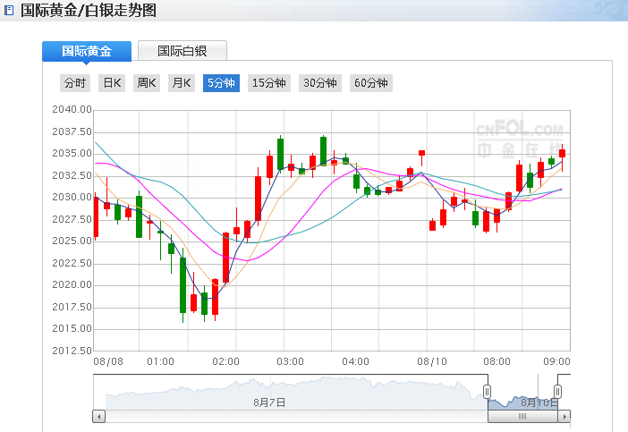Click the 03:00 time axis label
Screen dimensions: 628x432
tap(291, 361)
